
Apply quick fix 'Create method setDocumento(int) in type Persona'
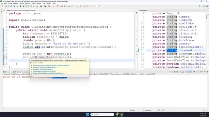click(48, 73)
